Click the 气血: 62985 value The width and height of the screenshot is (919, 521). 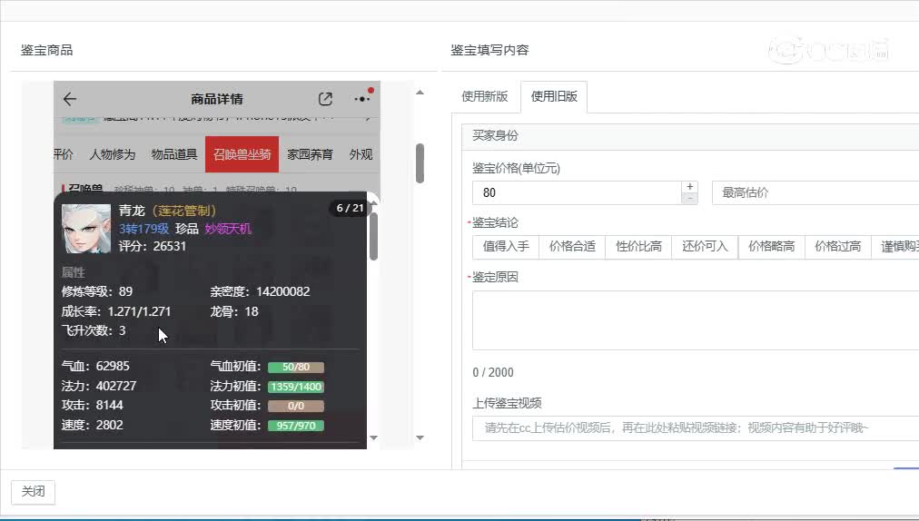(95, 366)
